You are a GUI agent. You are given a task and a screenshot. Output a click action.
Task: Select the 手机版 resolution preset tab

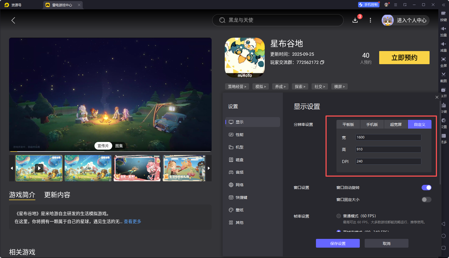coord(372,124)
